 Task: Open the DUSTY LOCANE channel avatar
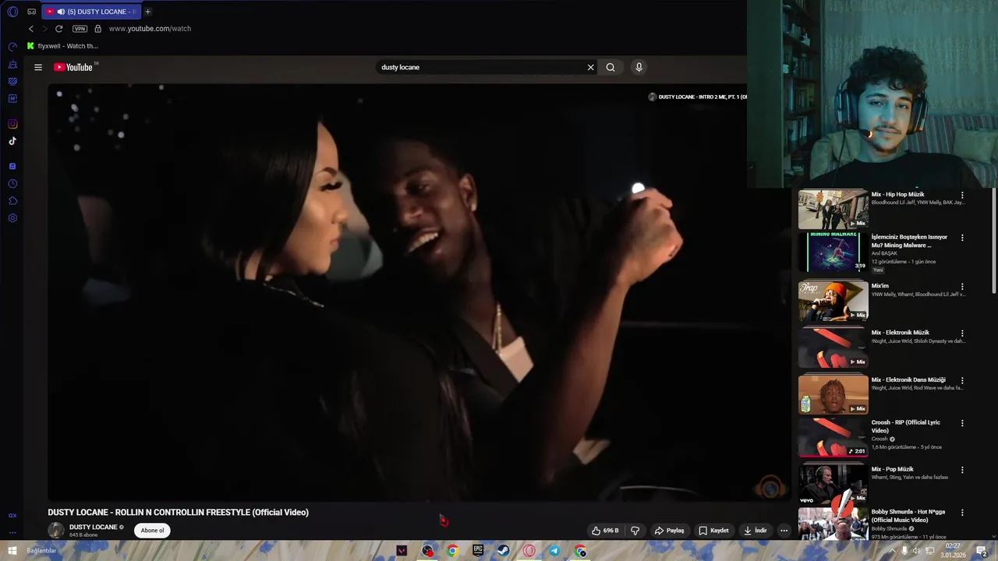pyautogui.click(x=56, y=531)
